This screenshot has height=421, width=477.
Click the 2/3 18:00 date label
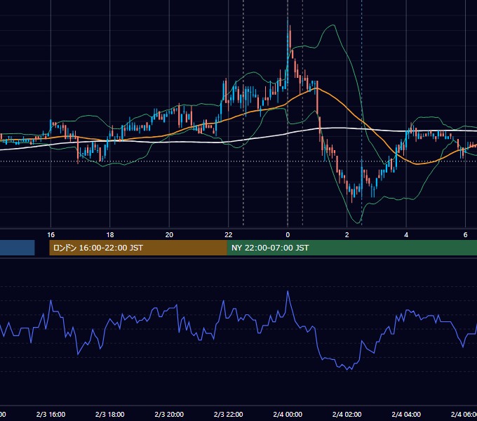click(x=110, y=414)
